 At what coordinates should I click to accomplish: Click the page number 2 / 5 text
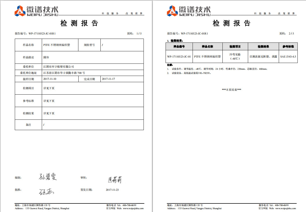pyautogui.click(x=291, y=33)
